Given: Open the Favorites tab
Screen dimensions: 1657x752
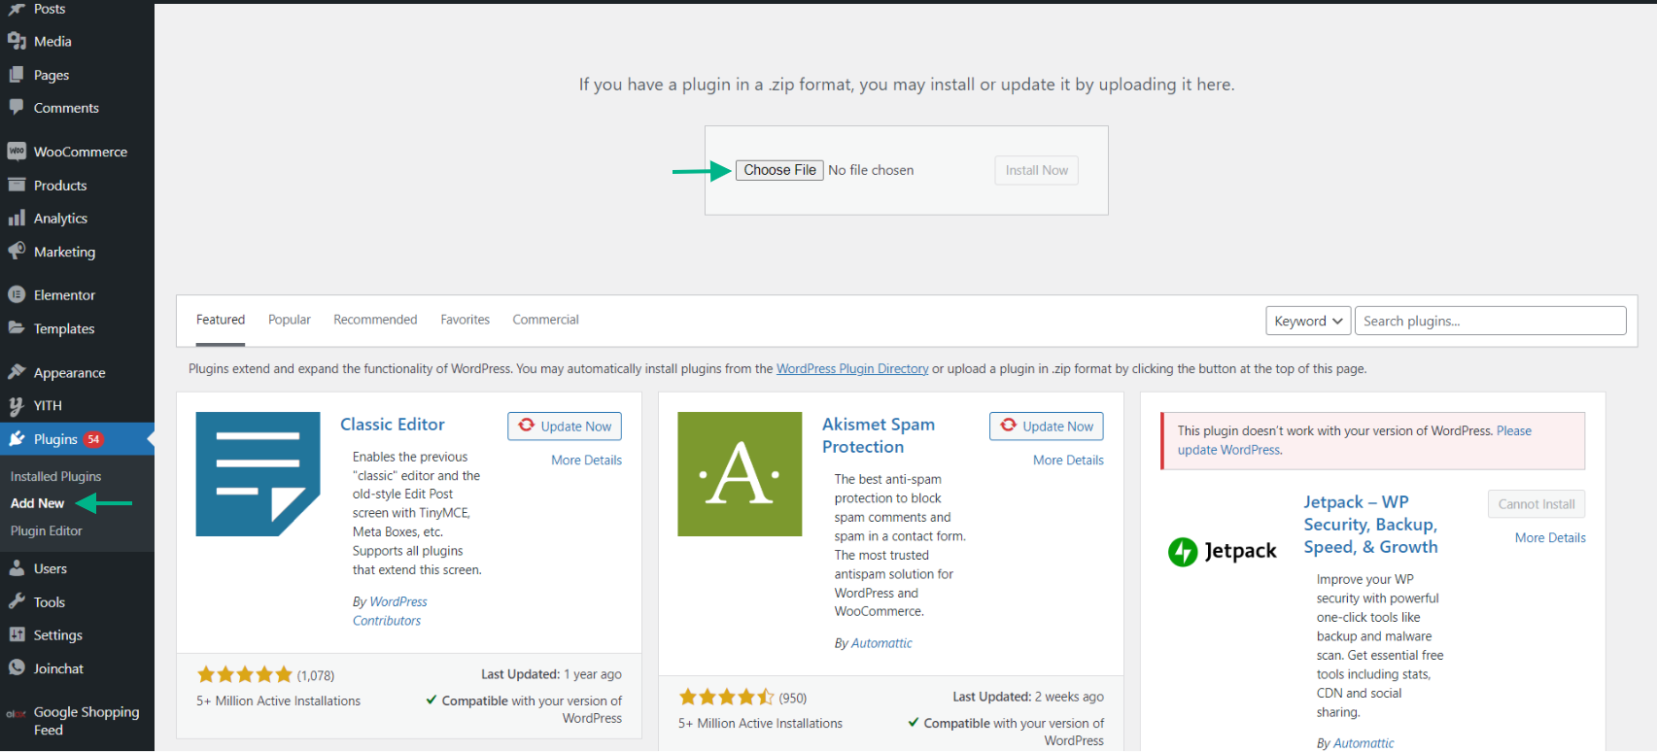Looking at the screenshot, I should pos(466,320).
